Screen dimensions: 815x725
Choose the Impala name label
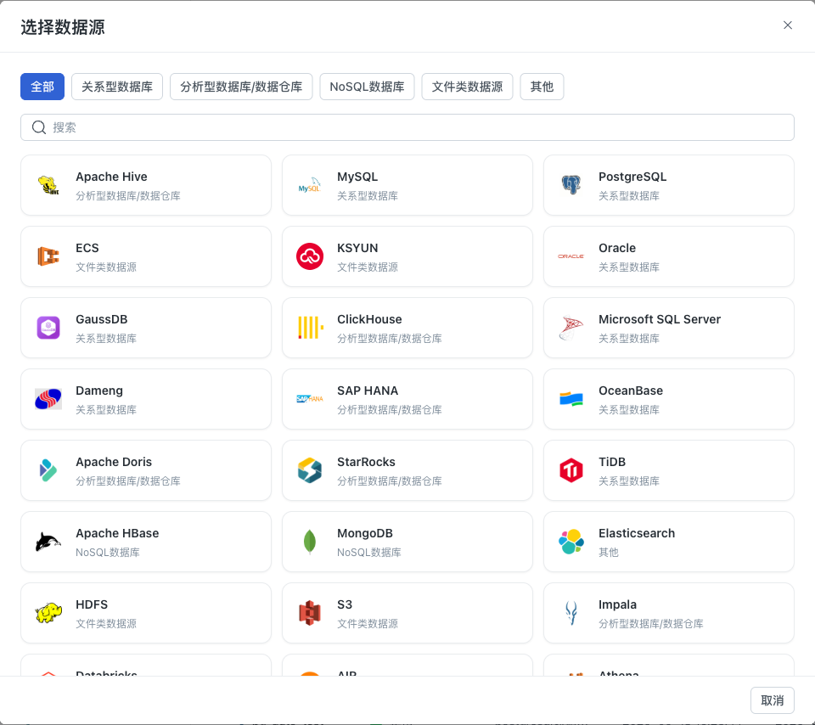617,604
